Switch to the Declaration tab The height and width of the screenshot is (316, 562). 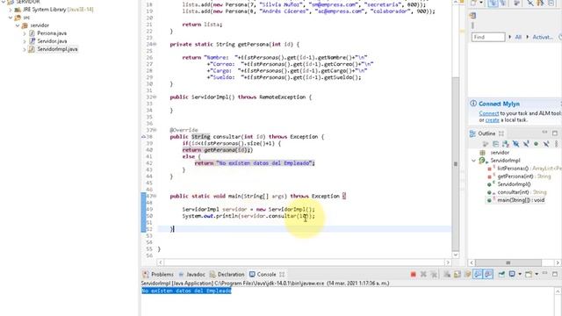(227, 275)
